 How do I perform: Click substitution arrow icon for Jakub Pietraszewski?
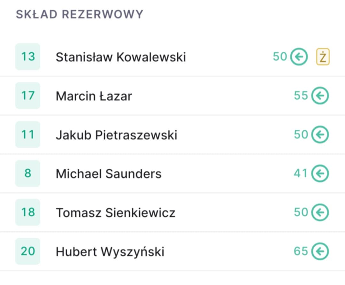coord(320,135)
